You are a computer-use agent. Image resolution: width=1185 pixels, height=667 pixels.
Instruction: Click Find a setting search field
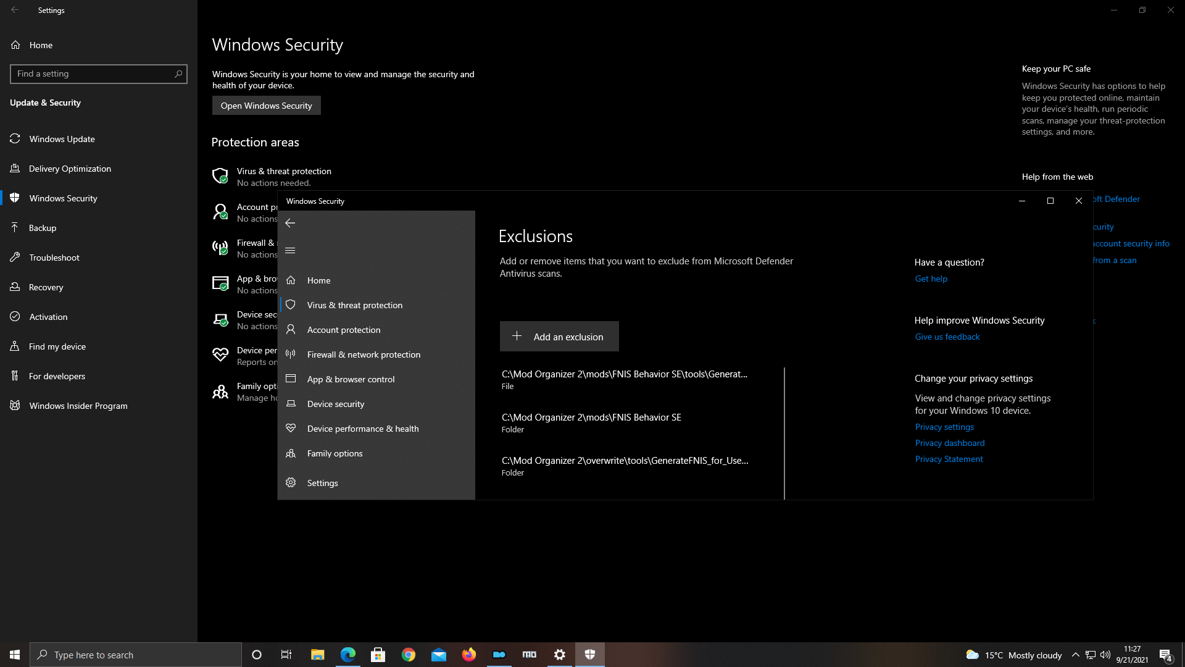click(x=99, y=73)
